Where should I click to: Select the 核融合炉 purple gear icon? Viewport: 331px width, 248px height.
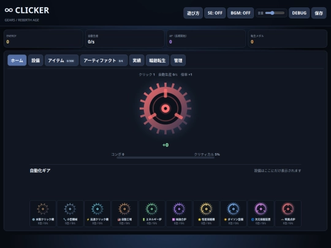[x=179, y=209]
